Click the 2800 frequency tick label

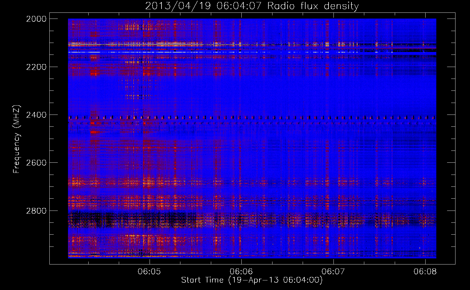[x=36, y=211]
